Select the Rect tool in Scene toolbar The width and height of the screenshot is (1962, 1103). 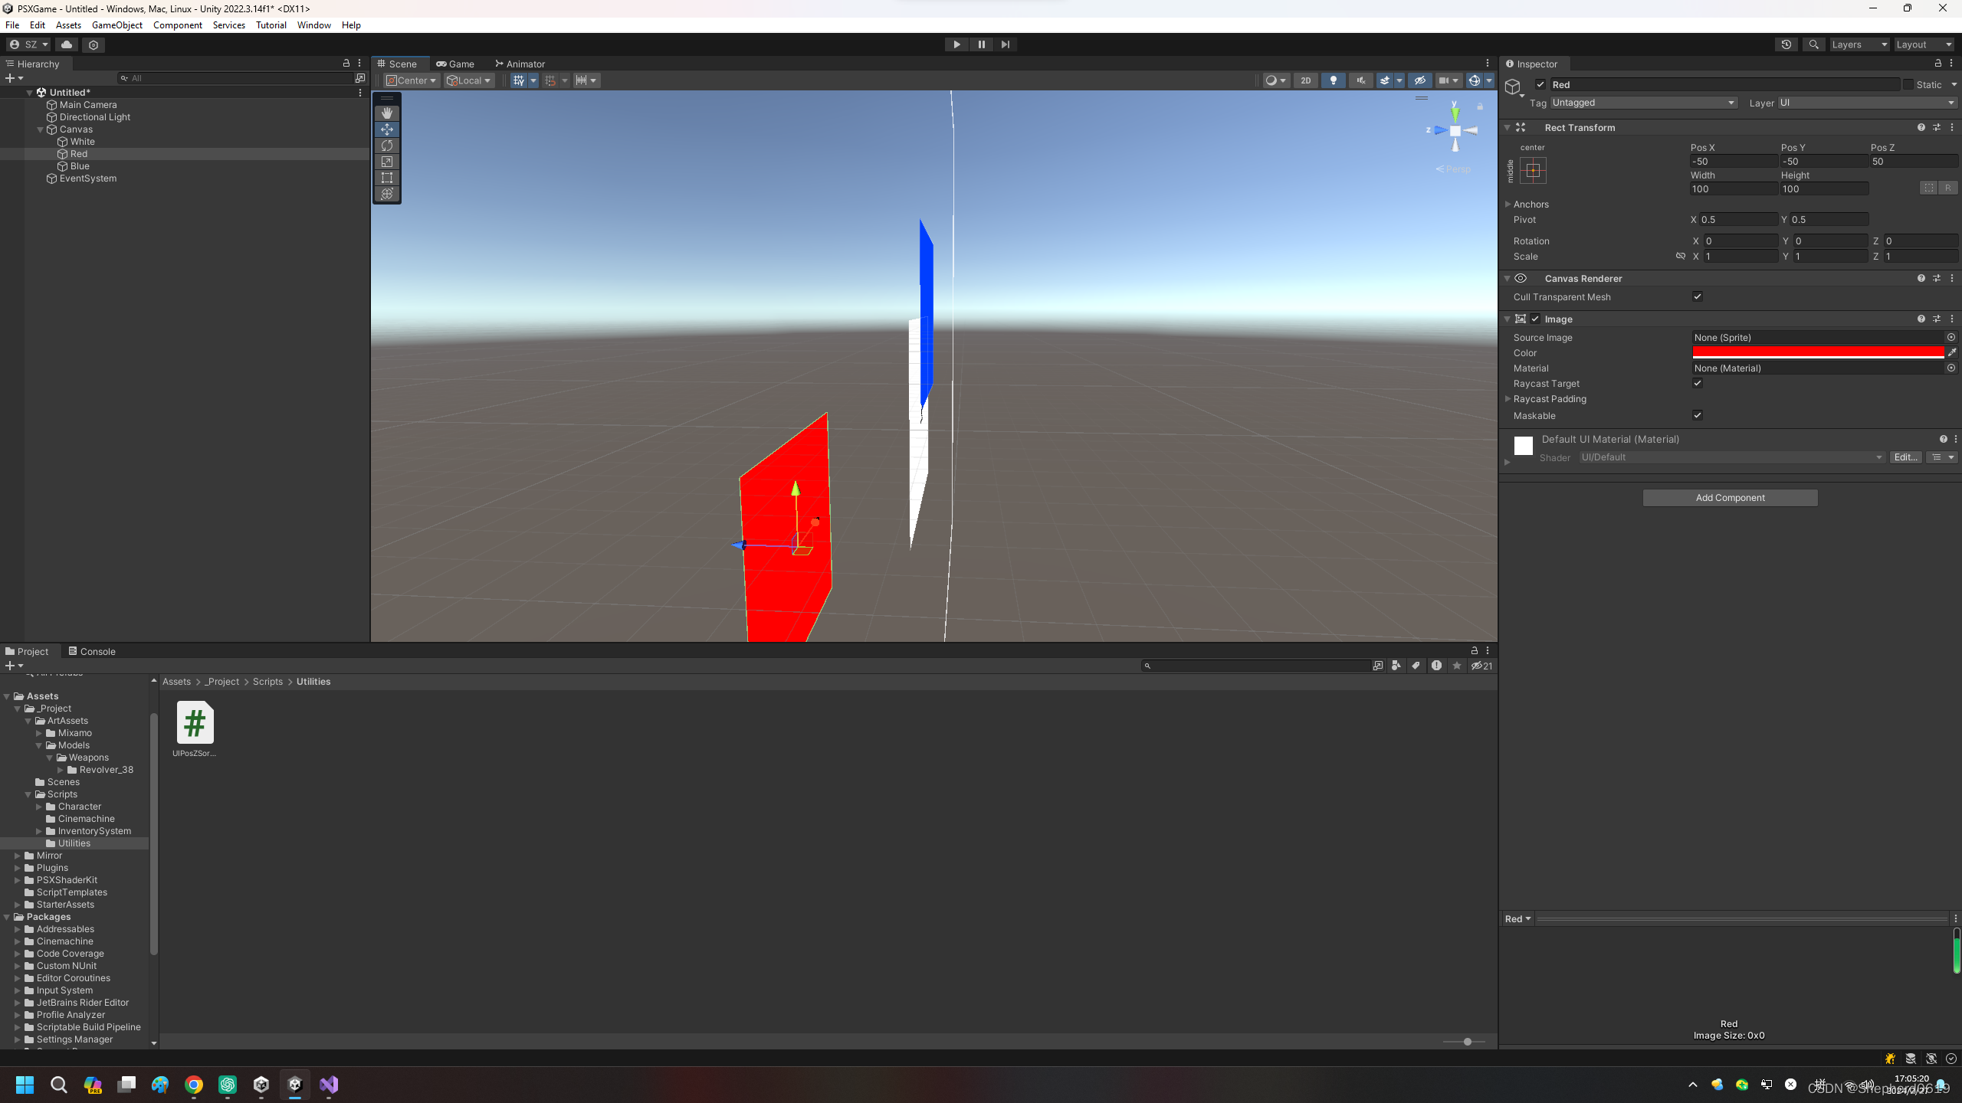387,178
